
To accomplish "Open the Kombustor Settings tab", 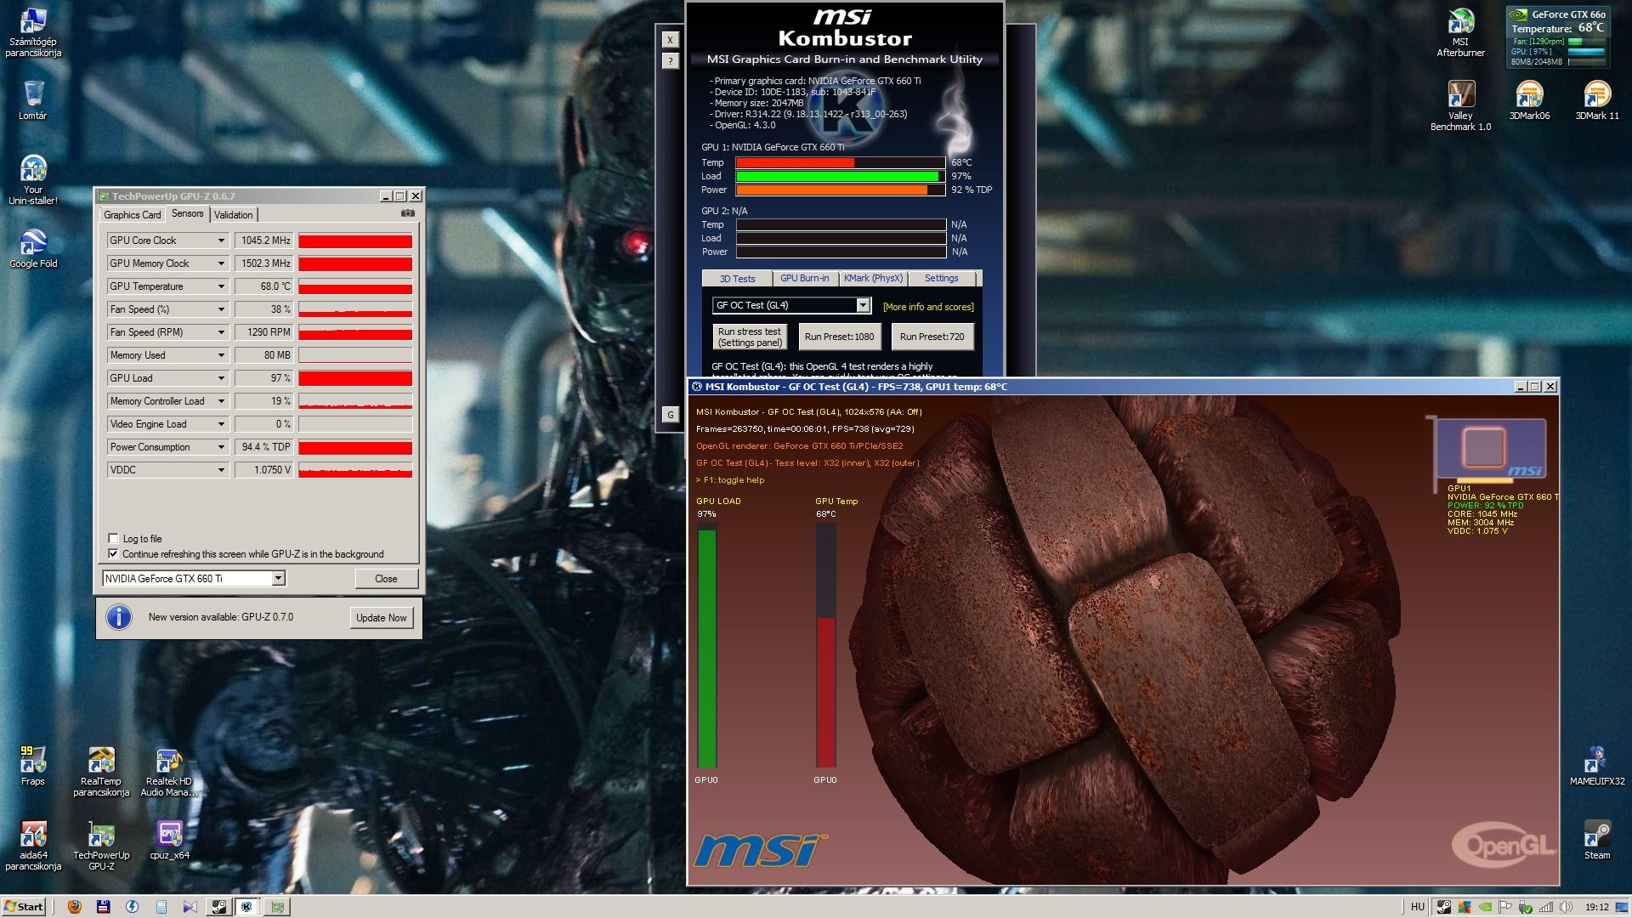I will (942, 278).
